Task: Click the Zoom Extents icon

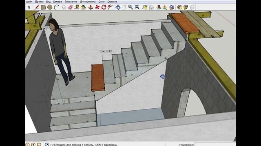Action: click(x=137, y=7)
